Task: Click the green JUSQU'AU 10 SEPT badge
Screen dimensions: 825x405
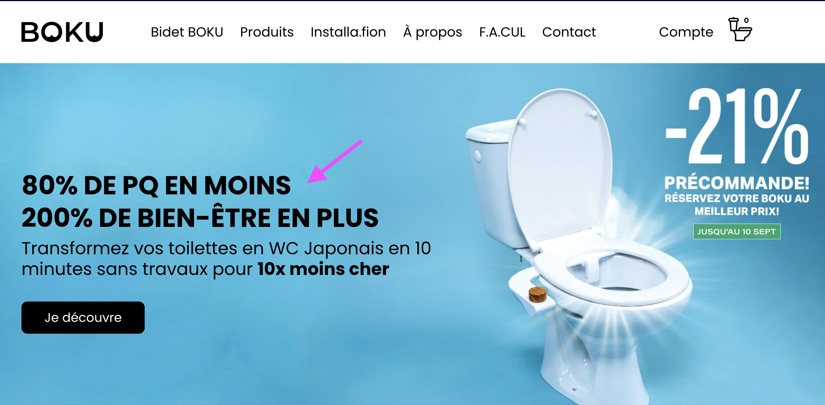Action: [737, 231]
